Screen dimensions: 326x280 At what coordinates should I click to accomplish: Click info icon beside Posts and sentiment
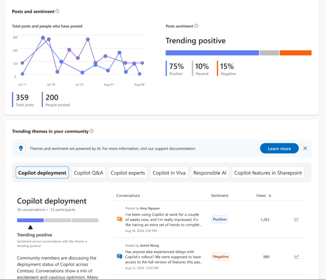click(x=57, y=11)
